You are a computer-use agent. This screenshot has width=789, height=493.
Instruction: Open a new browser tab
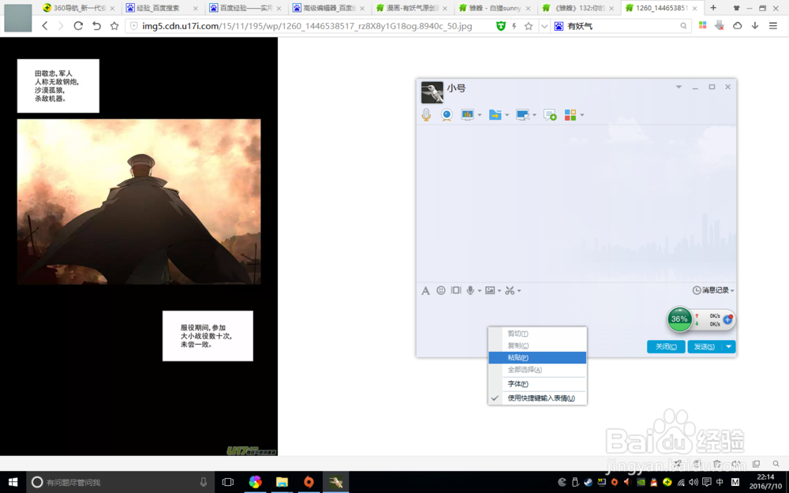(713, 8)
